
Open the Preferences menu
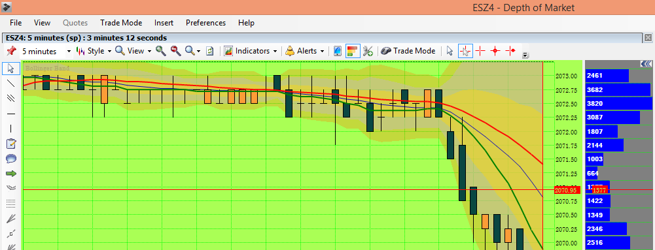(205, 23)
